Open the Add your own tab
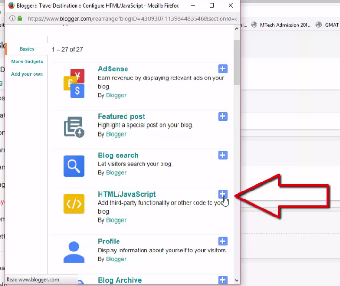Screen dimensions: 340x286 (x=27, y=74)
